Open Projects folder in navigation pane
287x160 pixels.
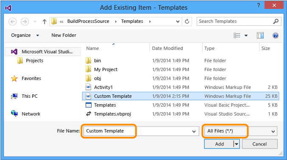[x=35, y=61]
